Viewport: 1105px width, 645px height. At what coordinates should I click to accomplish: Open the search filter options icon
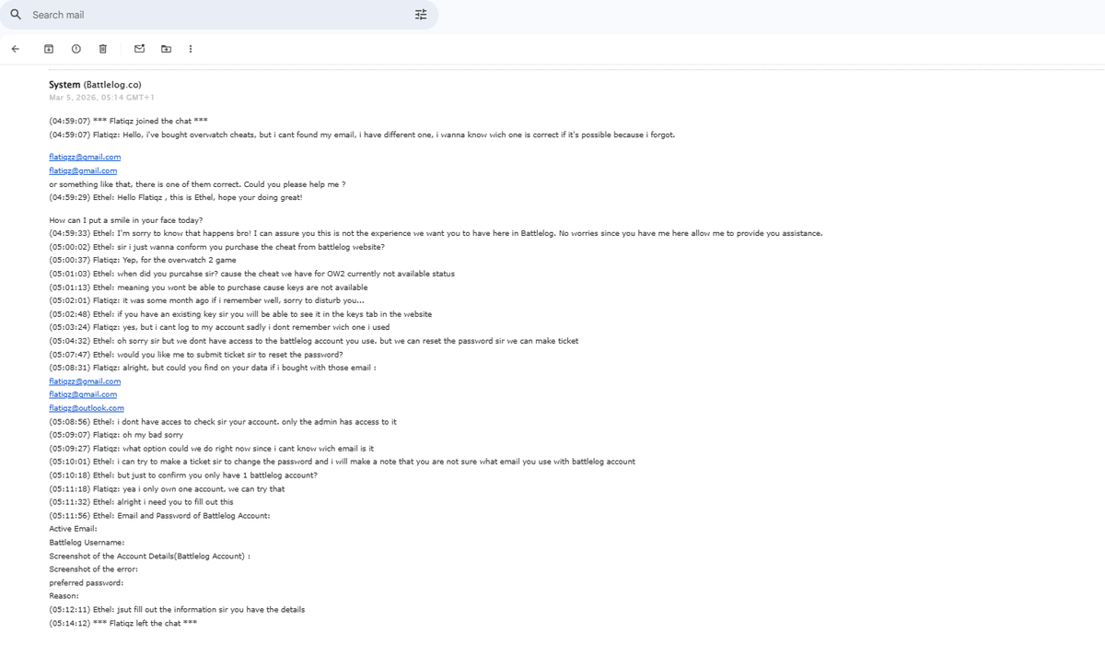(x=421, y=15)
